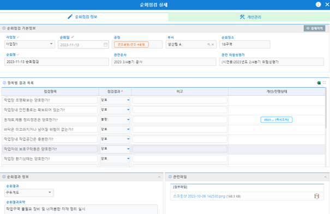The width and height of the screenshot is (330, 214).
Task: Click the 개선/진행상태 column header
Action: click(x=277, y=91)
